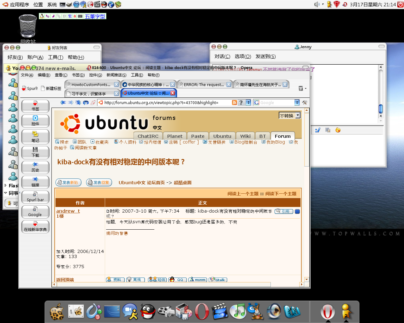This screenshot has height=323, width=404.
Task: Expand the Flash group in buddy list
Action: [6, 185]
